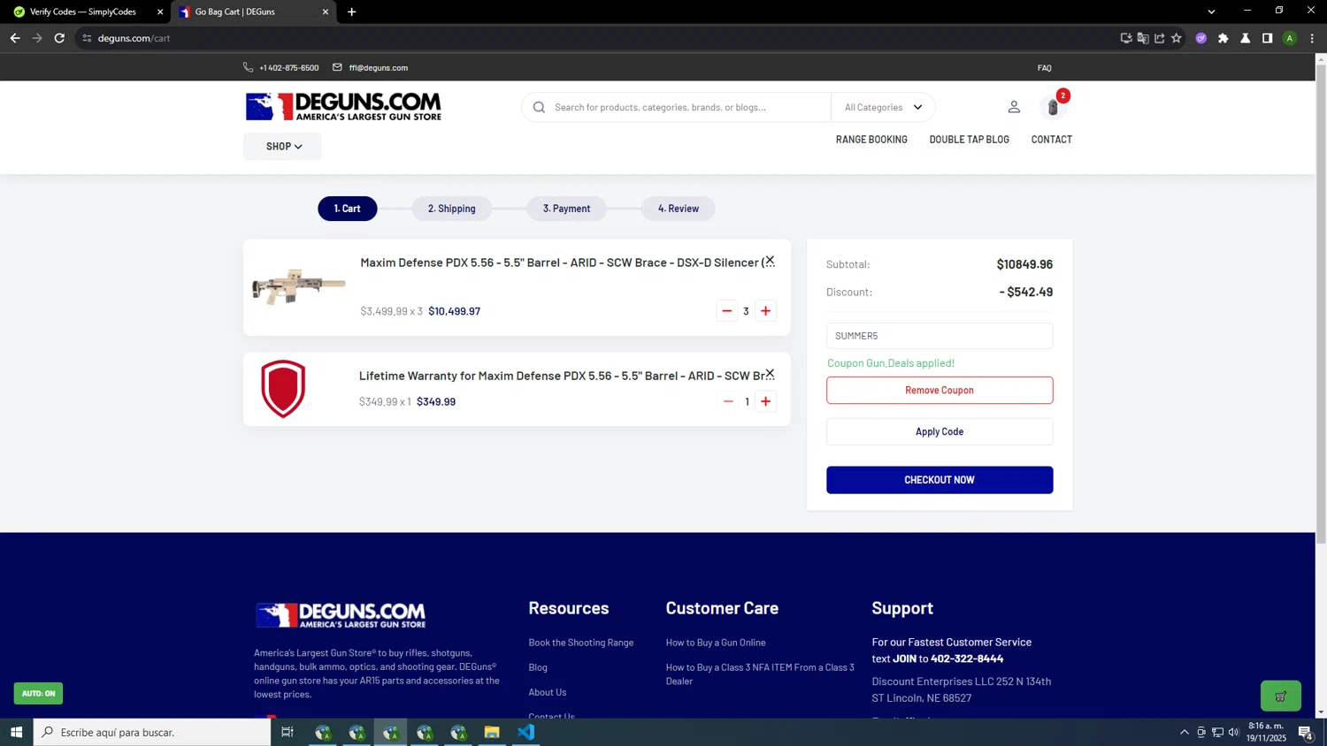Viewport: 1327px width, 746px height.
Task: Open DOUBLE TAP BLOG menu link
Action: pyautogui.click(x=969, y=140)
